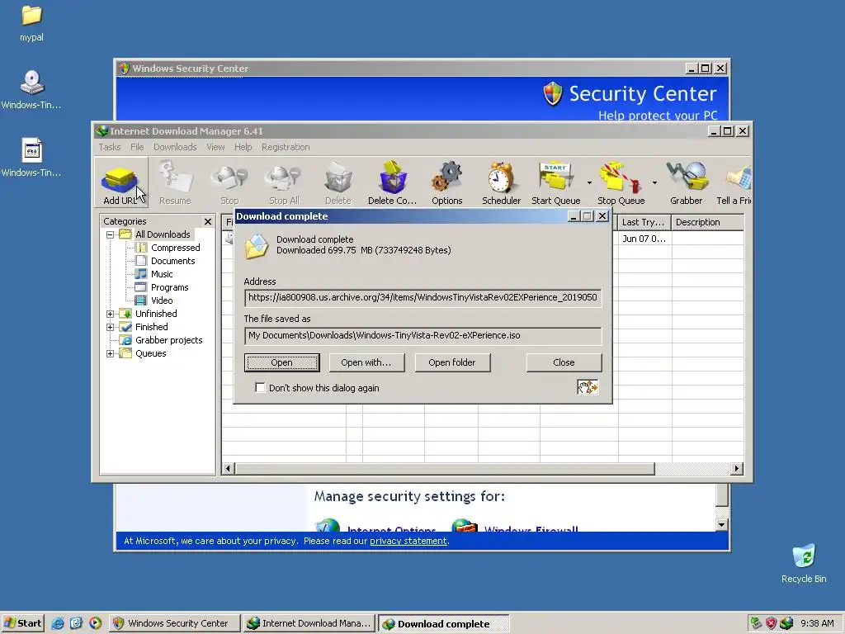
Task: Click the red security shield tray icon
Action: pos(772,623)
